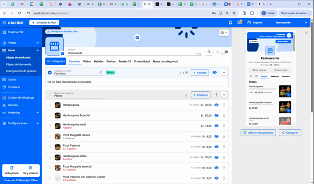Image resolution: width=314 pixels, height=184 pixels.
Task: Close the preview panel with X
Action: tap(306, 33)
